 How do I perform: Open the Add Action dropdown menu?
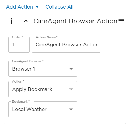(x=23, y=7)
